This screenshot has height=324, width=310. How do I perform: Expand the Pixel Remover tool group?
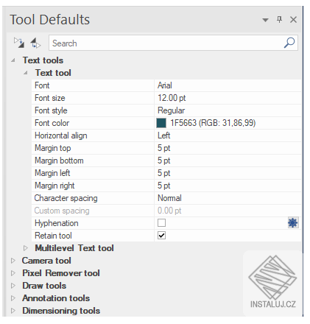[x=13, y=273]
